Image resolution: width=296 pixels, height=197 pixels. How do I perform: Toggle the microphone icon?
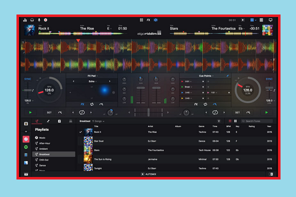39,20
